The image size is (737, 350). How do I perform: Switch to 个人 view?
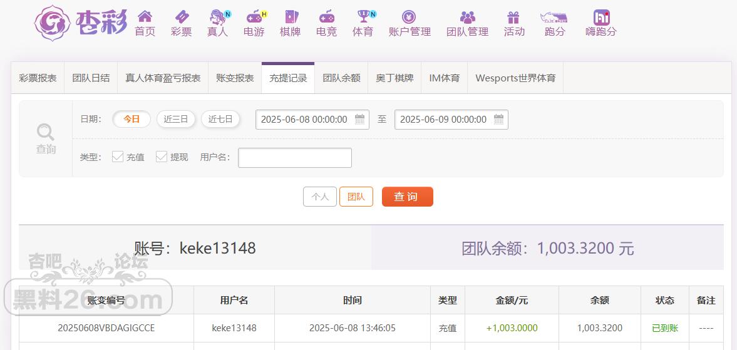[x=320, y=197]
